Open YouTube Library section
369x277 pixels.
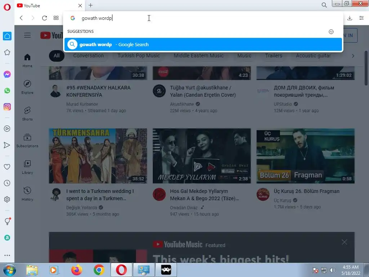pyautogui.click(x=27, y=167)
